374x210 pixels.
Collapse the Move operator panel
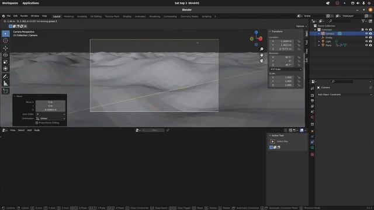(x=15, y=96)
